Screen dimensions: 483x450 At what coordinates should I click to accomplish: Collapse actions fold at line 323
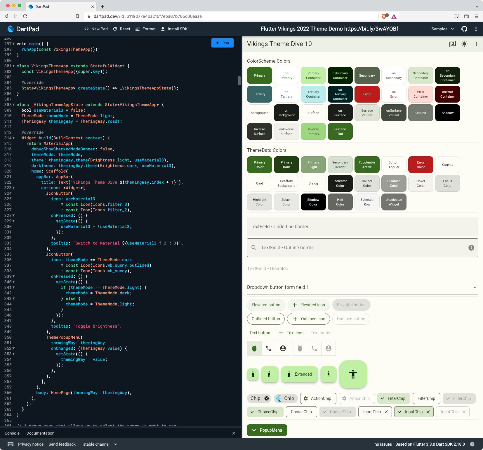pos(13,188)
